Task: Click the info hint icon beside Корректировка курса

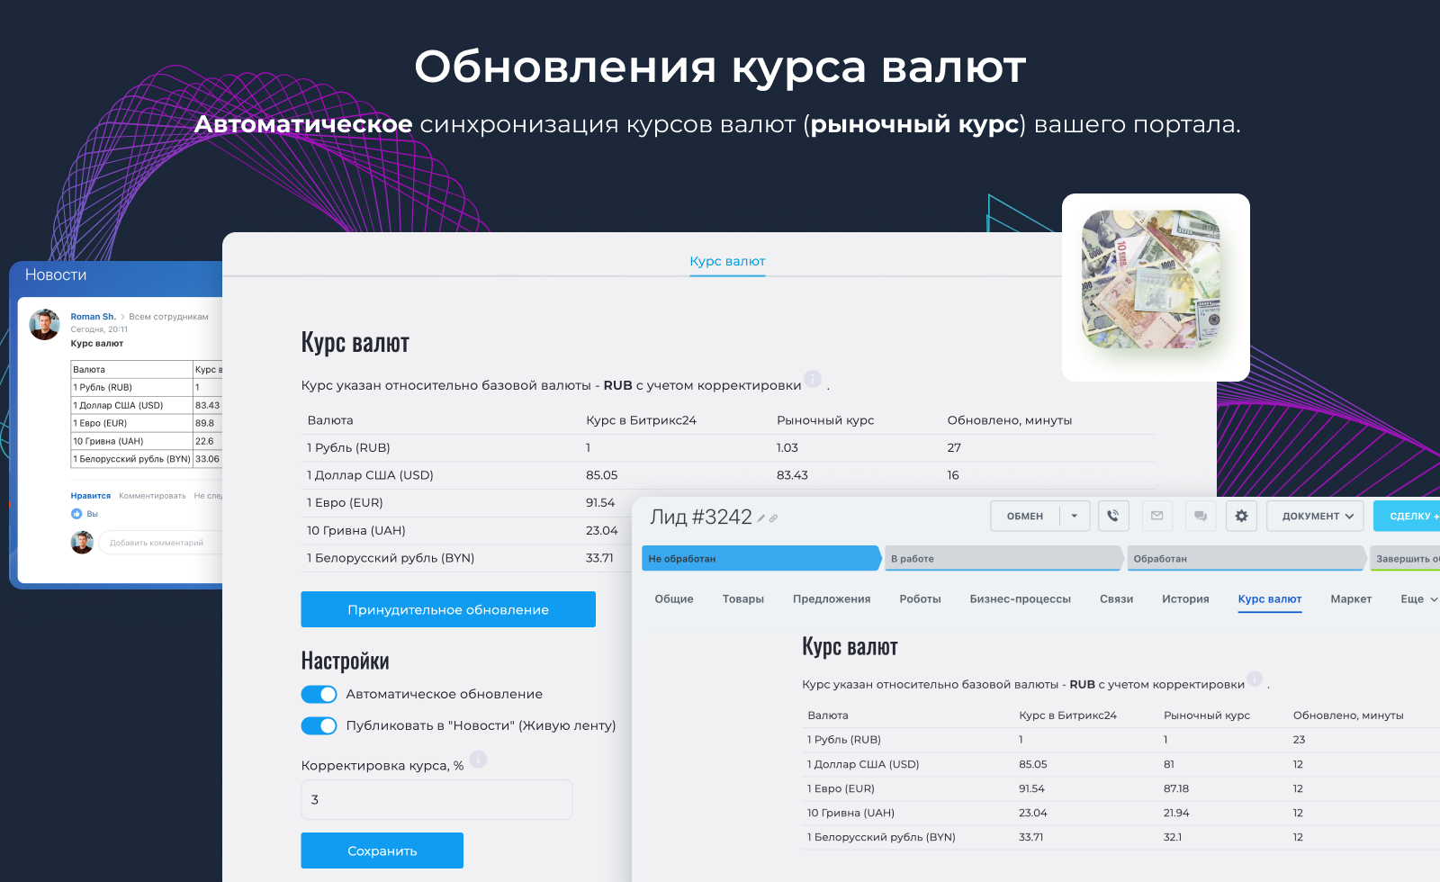Action: pyautogui.click(x=479, y=759)
